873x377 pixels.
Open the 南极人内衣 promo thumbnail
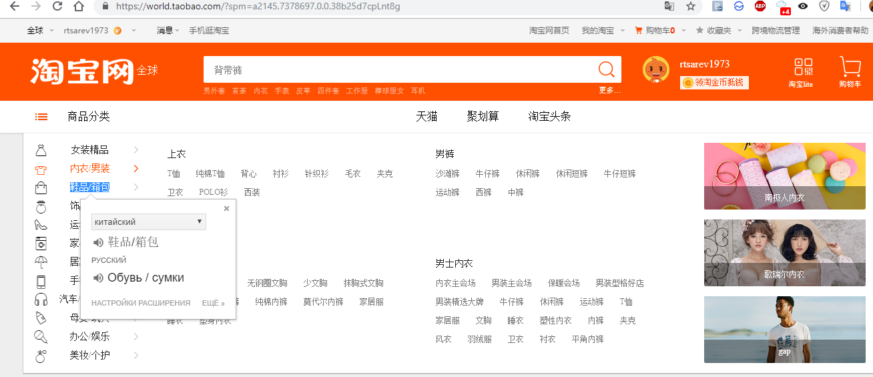[784, 176]
